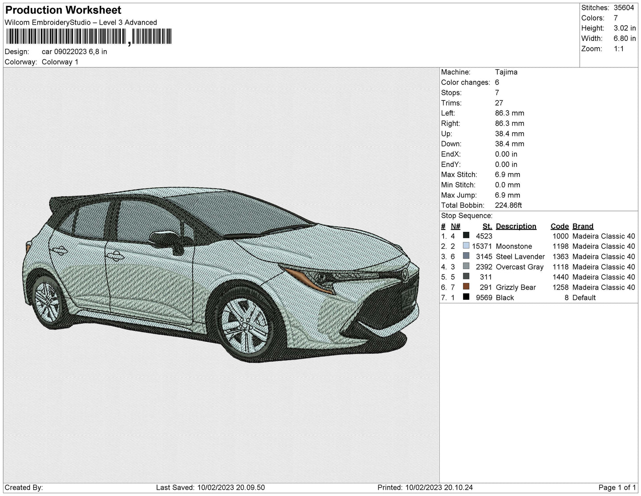Click the 'Page 1 of 1' footer text

click(x=617, y=488)
